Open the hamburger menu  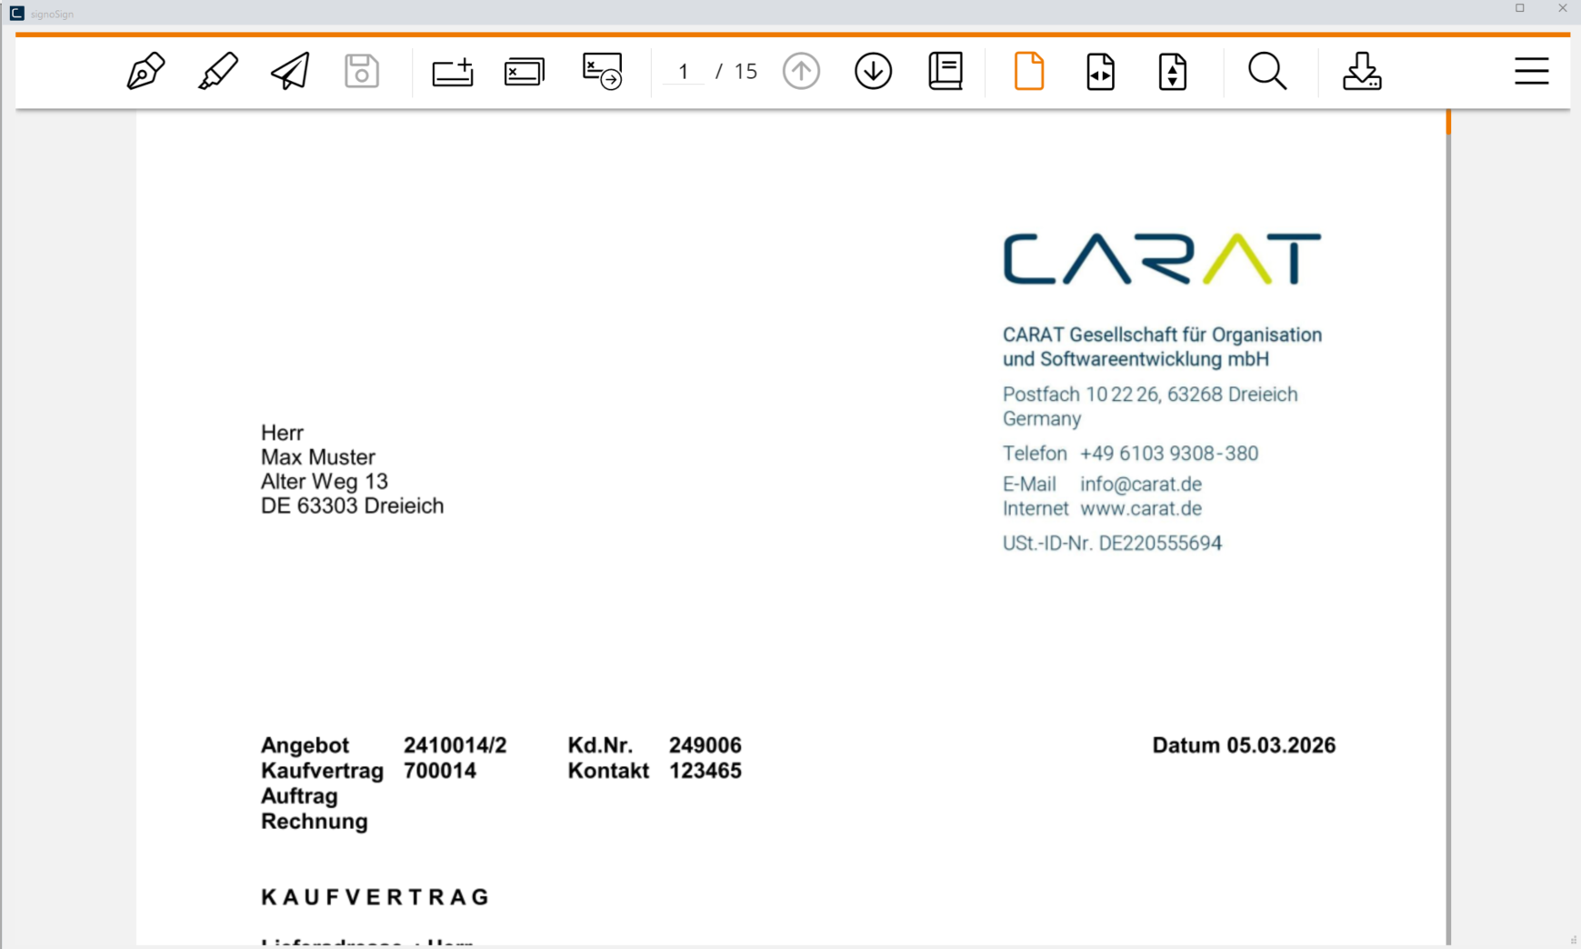(x=1531, y=71)
